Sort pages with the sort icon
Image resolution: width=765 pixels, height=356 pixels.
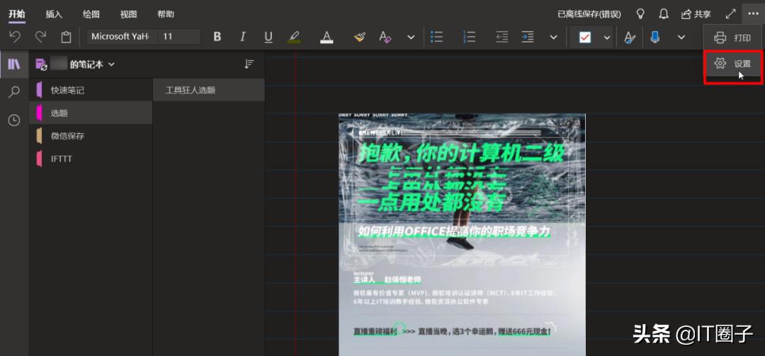click(x=249, y=64)
